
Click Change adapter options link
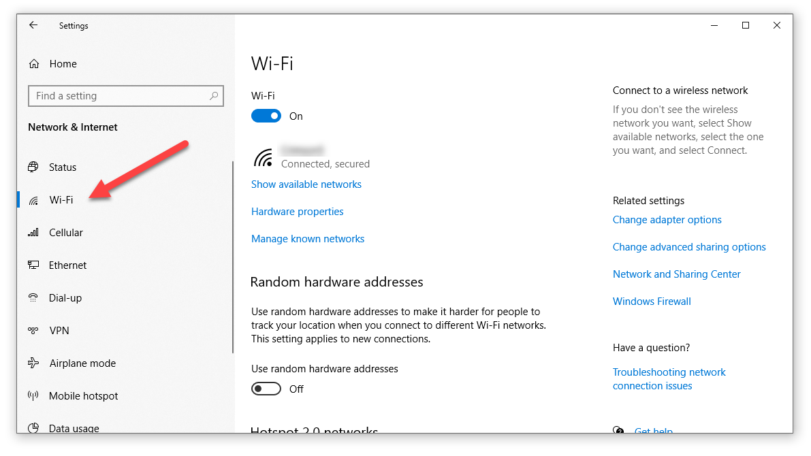click(x=667, y=220)
